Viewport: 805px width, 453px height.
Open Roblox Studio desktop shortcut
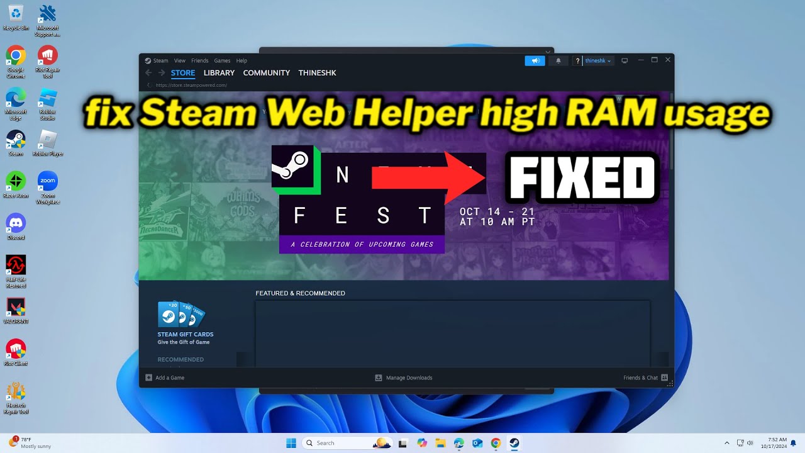[48, 104]
